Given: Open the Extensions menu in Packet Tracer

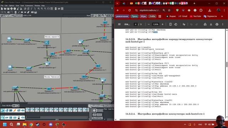Looking at the screenshot, I should point(29,6).
